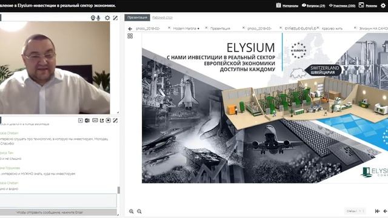Viewport: 388px width, 218px height.
Task: Click the ELYSIUM presentation slide
Action: pos(265,108)
